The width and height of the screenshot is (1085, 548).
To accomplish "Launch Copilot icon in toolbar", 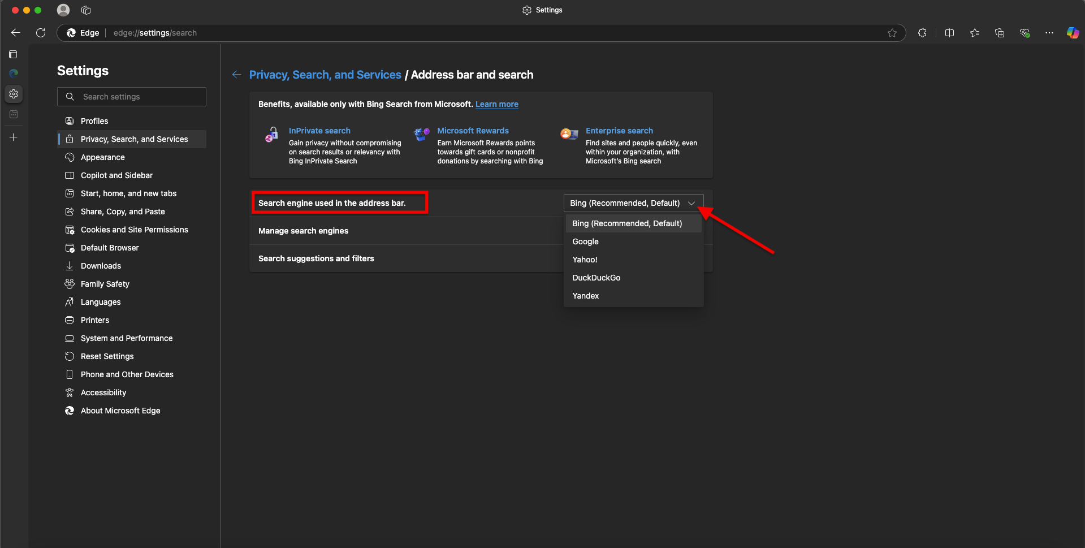I will pos(1073,33).
